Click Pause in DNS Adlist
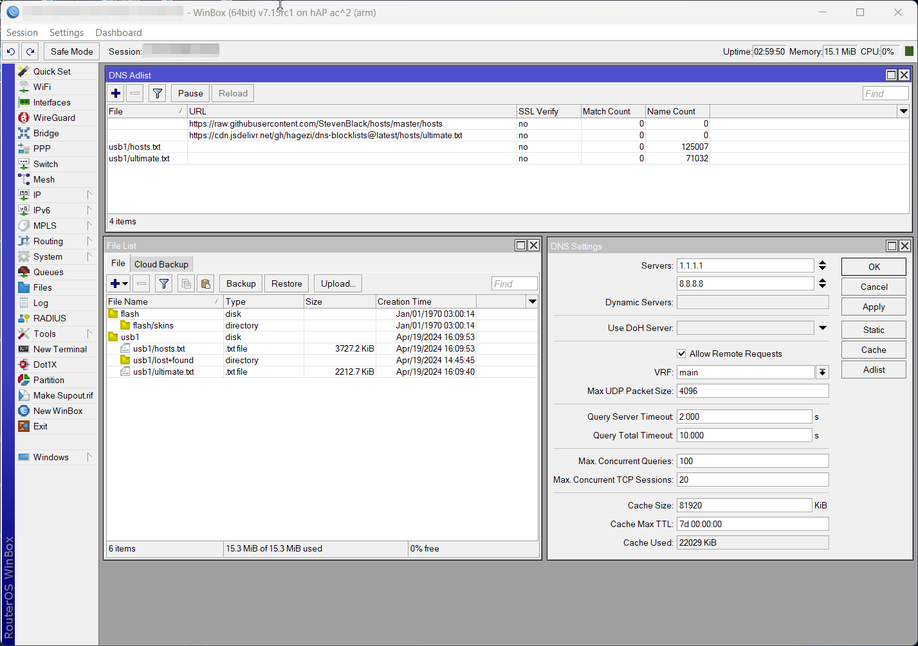This screenshot has width=918, height=646. (x=190, y=93)
